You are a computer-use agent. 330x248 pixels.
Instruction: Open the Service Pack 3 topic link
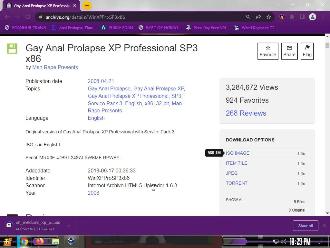(105, 103)
